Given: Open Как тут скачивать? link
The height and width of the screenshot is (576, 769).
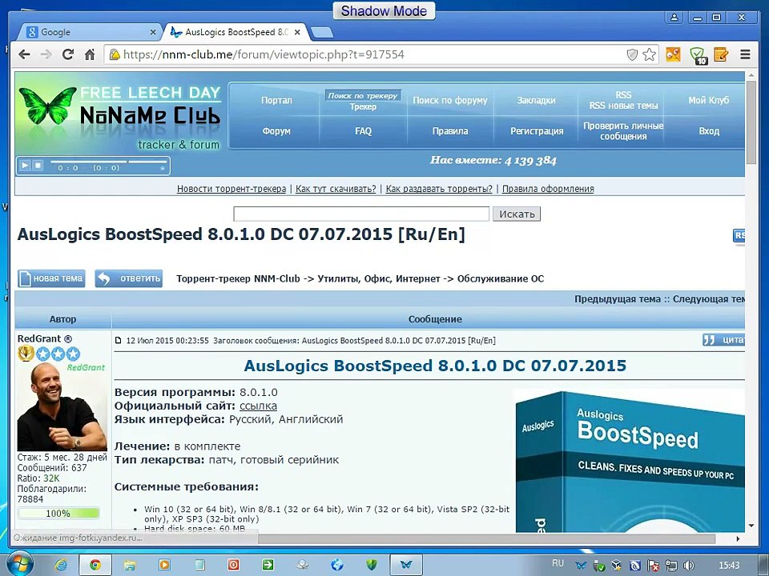Looking at the screenshot, I should pyautogui.click(x=336, y=189).
